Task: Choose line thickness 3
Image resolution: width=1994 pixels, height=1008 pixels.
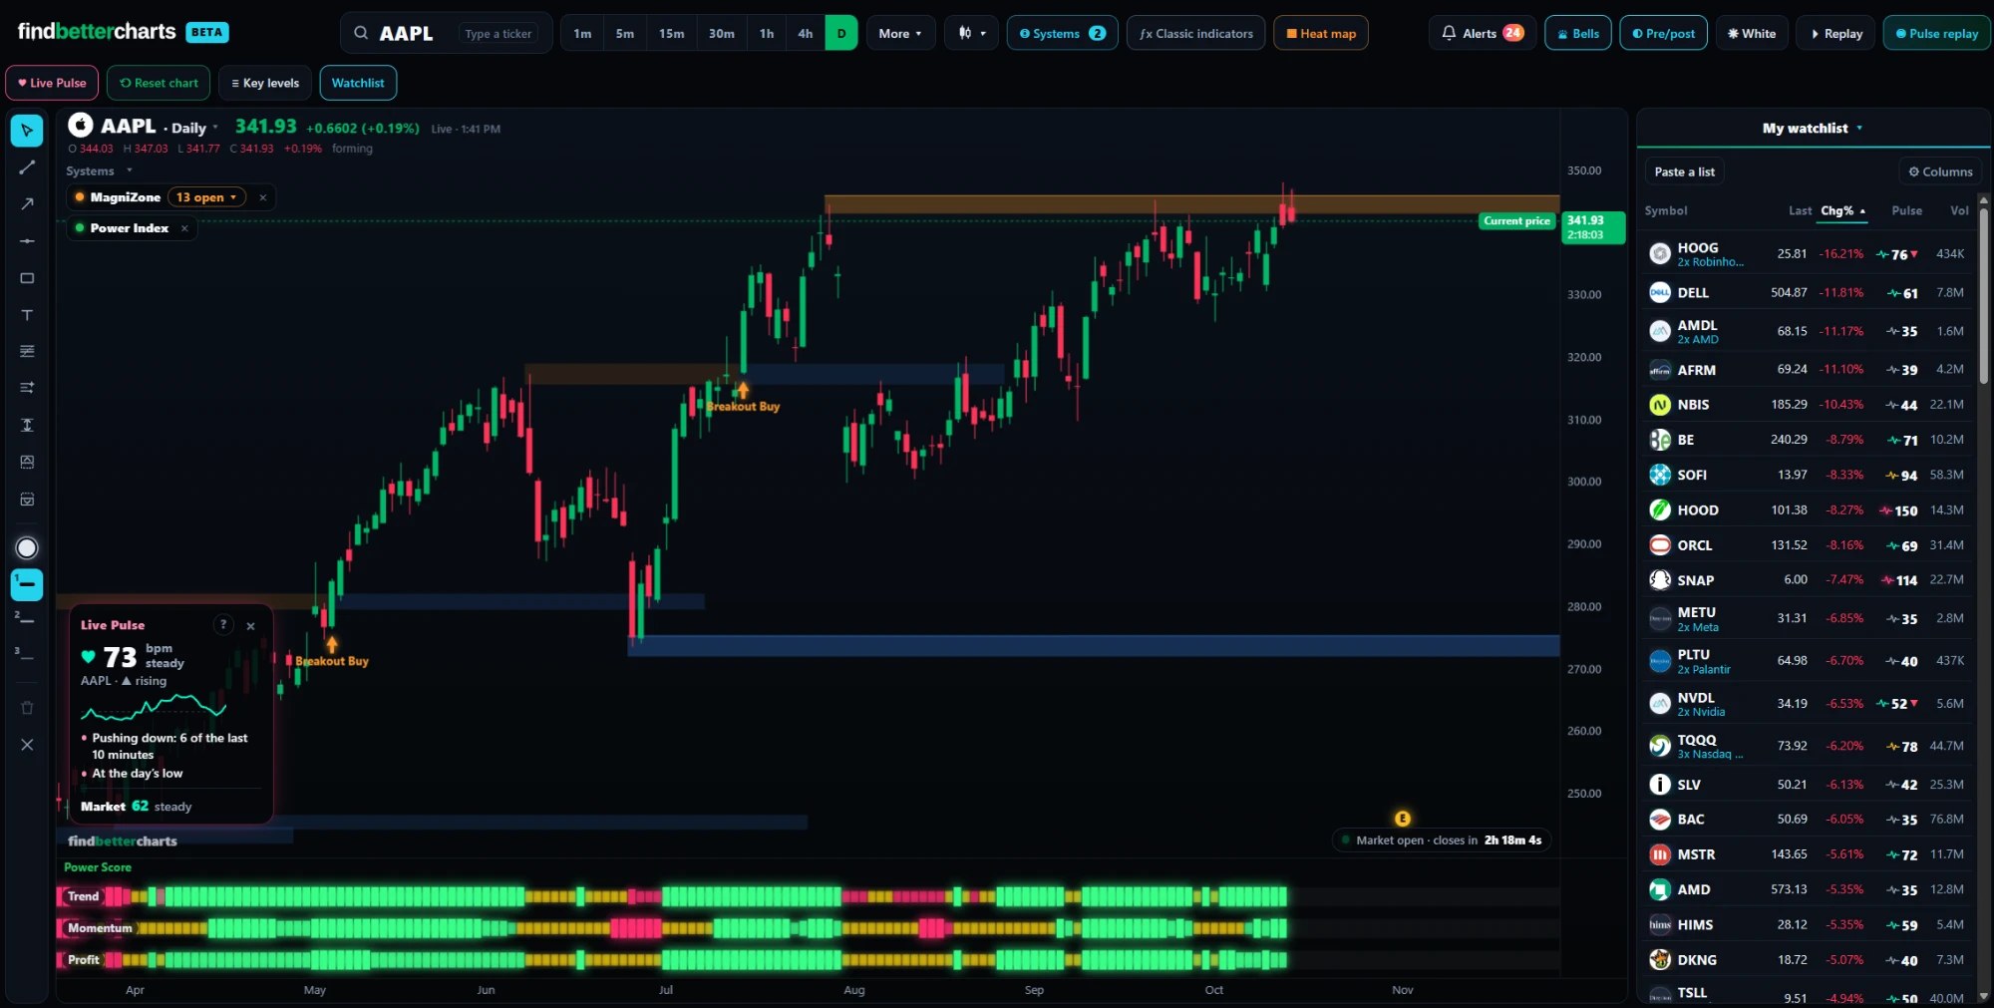Action: tap(27, 656)
